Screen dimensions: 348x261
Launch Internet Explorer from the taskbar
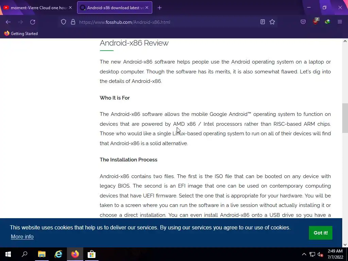(x=58, y=254)
